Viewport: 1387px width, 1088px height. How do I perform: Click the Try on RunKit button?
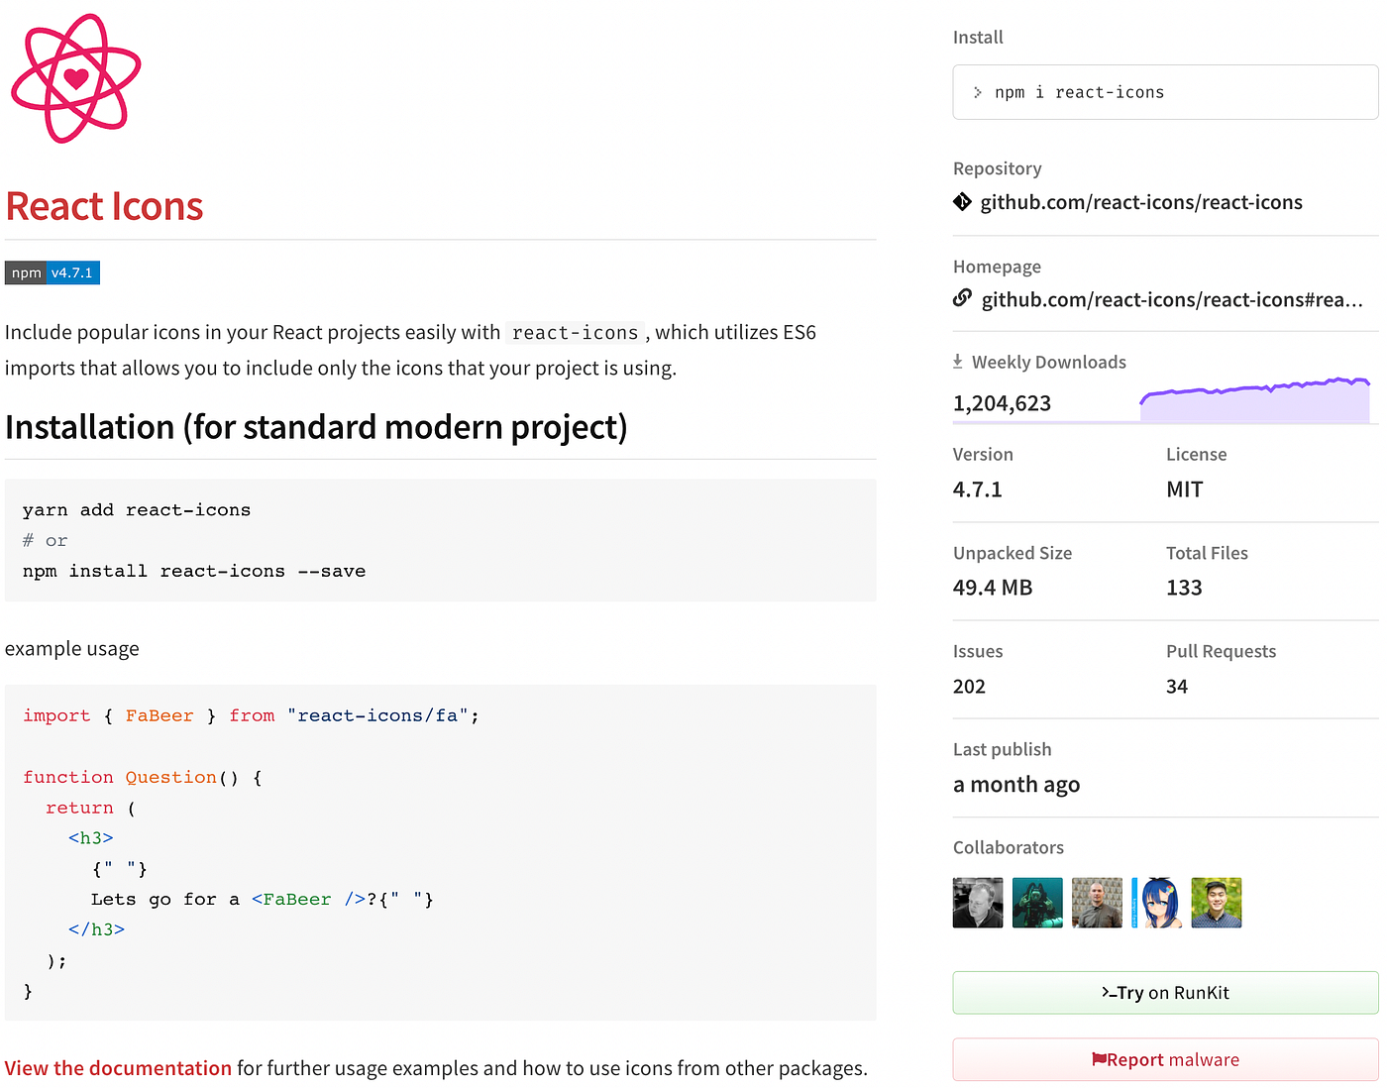(1165, 993)
